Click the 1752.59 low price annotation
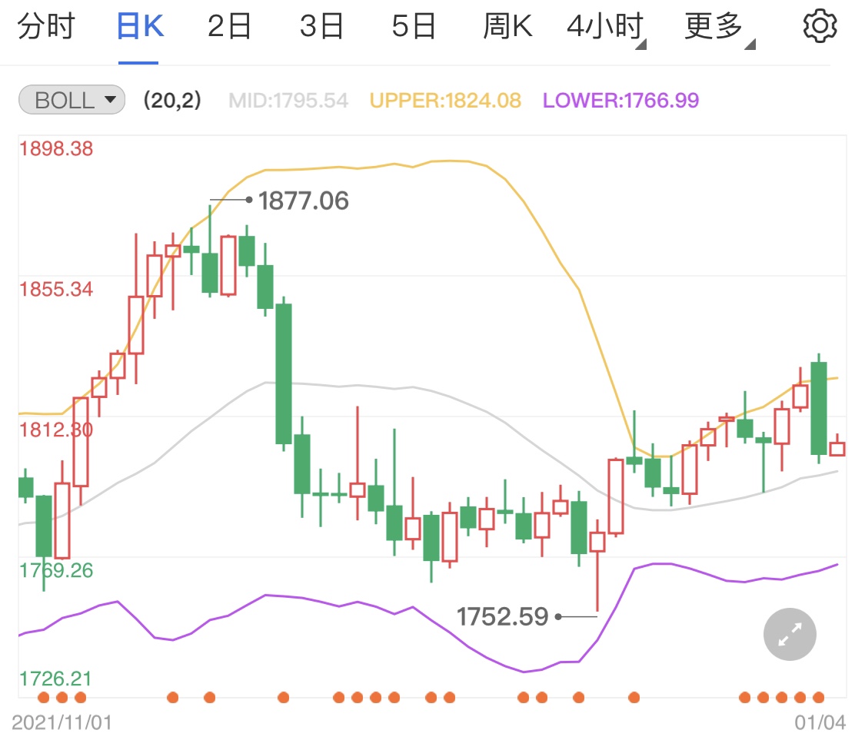The width and height of the screenshot is (865, 750). 501,616
